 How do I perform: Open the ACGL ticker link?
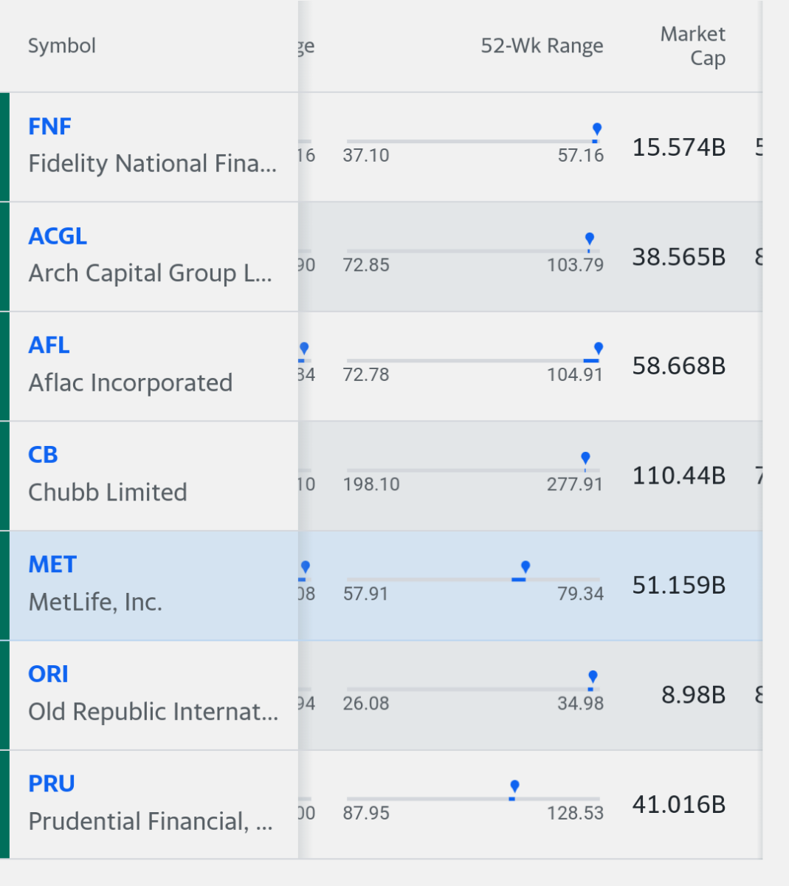58,236
